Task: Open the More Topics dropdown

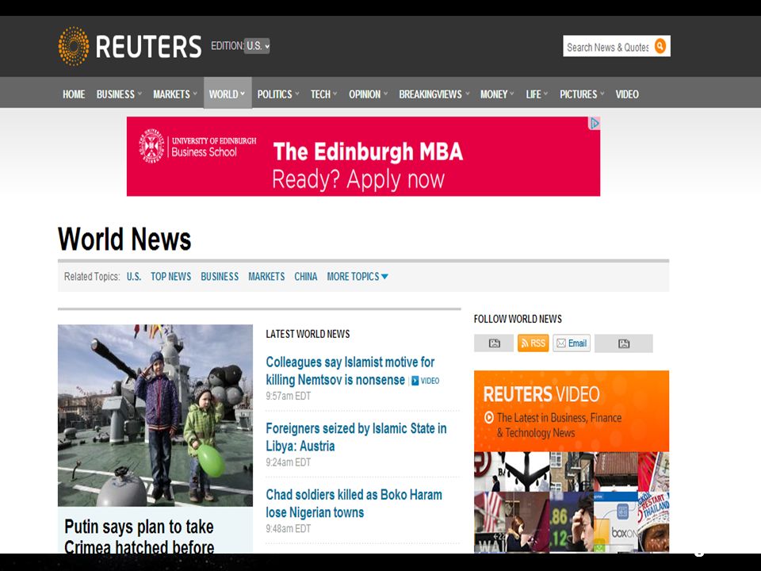Action: [x=358, y=277]
